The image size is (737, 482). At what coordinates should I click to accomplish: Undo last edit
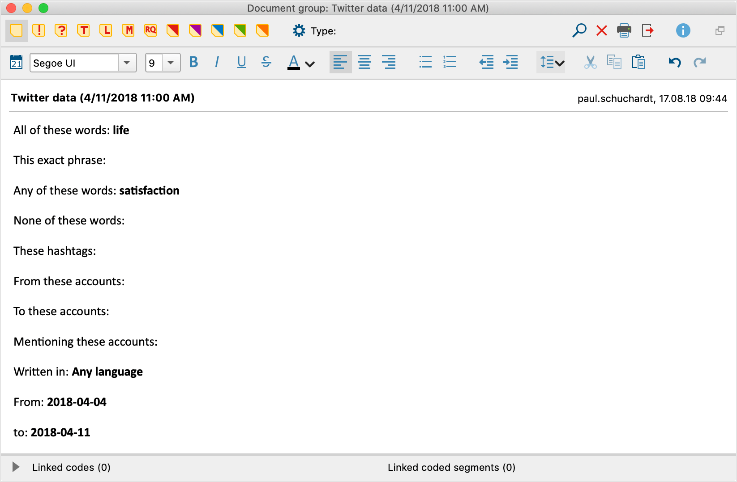point(675,62)
